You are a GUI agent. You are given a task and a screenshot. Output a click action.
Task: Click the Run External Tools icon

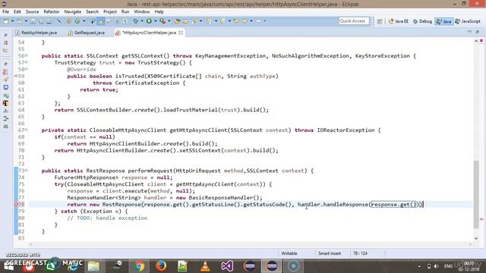tap(163, 21)
